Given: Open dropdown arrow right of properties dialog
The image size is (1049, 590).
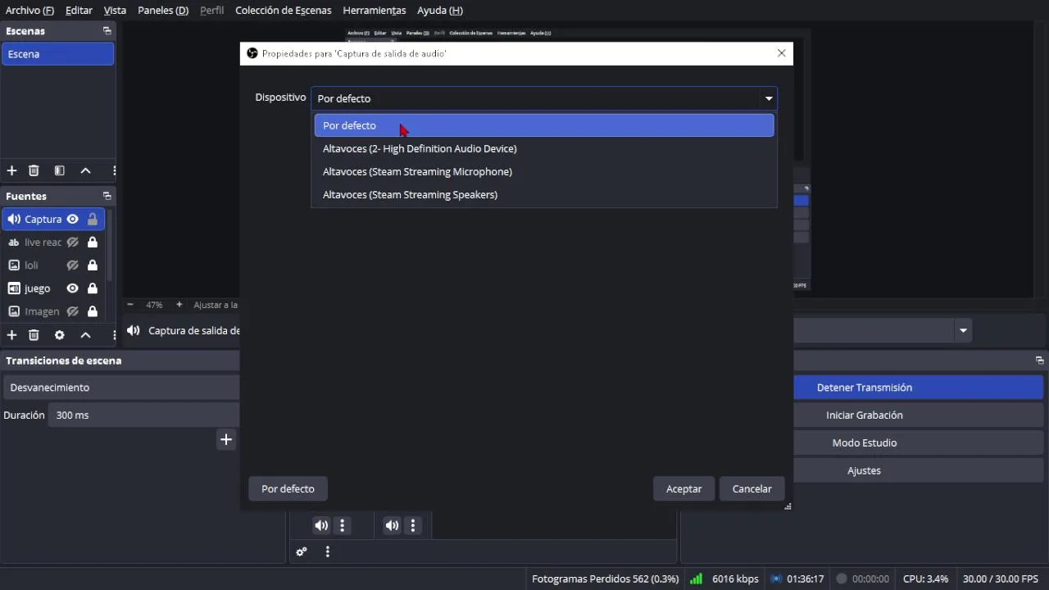Looking at the screenshot, I should tap(963, 331).
